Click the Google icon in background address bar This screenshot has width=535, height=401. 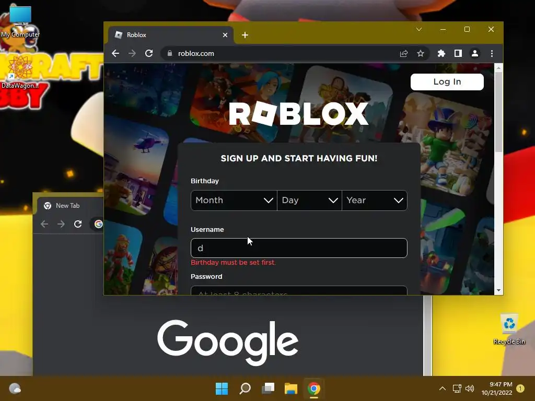99,224
